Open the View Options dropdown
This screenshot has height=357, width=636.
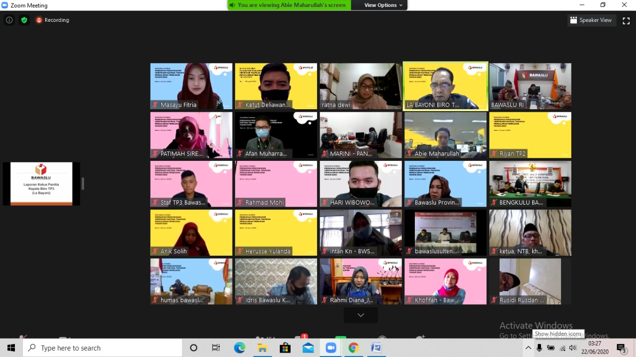(383, 5)
